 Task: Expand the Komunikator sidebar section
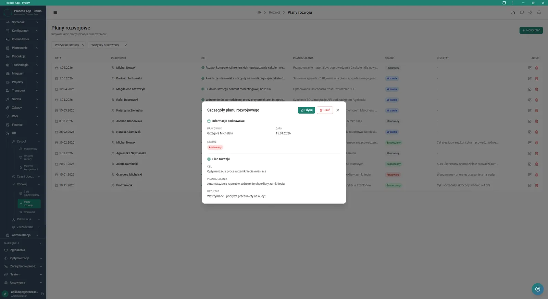22,39
